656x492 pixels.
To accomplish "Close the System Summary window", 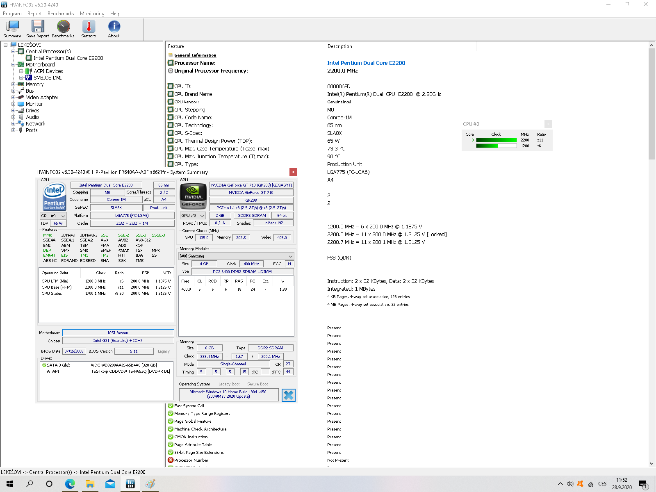I will 293,172.
